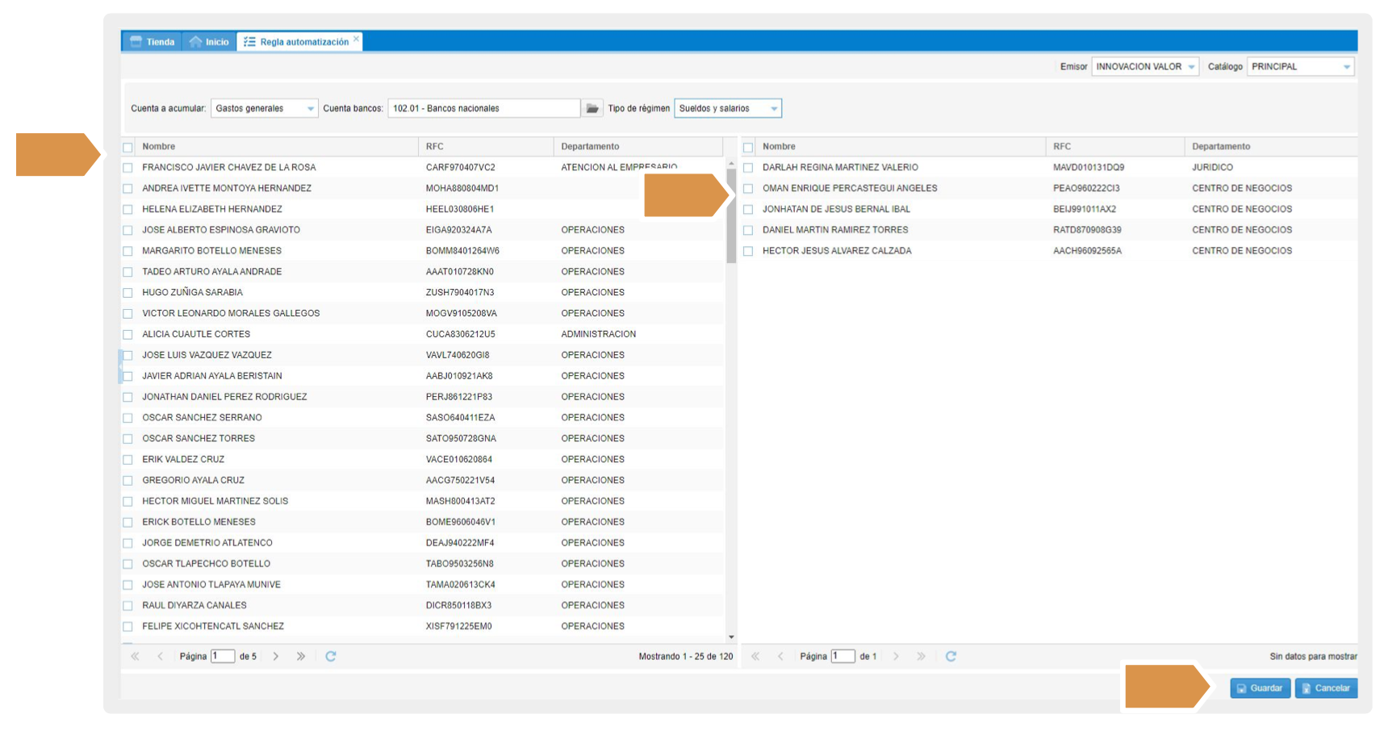1380x731 pixels.
Task: Refresh the left employee list
Action: (330, 656)
